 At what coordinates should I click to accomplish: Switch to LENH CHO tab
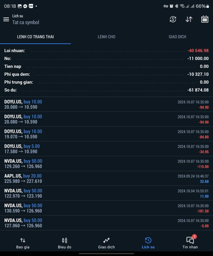[106, 37]
